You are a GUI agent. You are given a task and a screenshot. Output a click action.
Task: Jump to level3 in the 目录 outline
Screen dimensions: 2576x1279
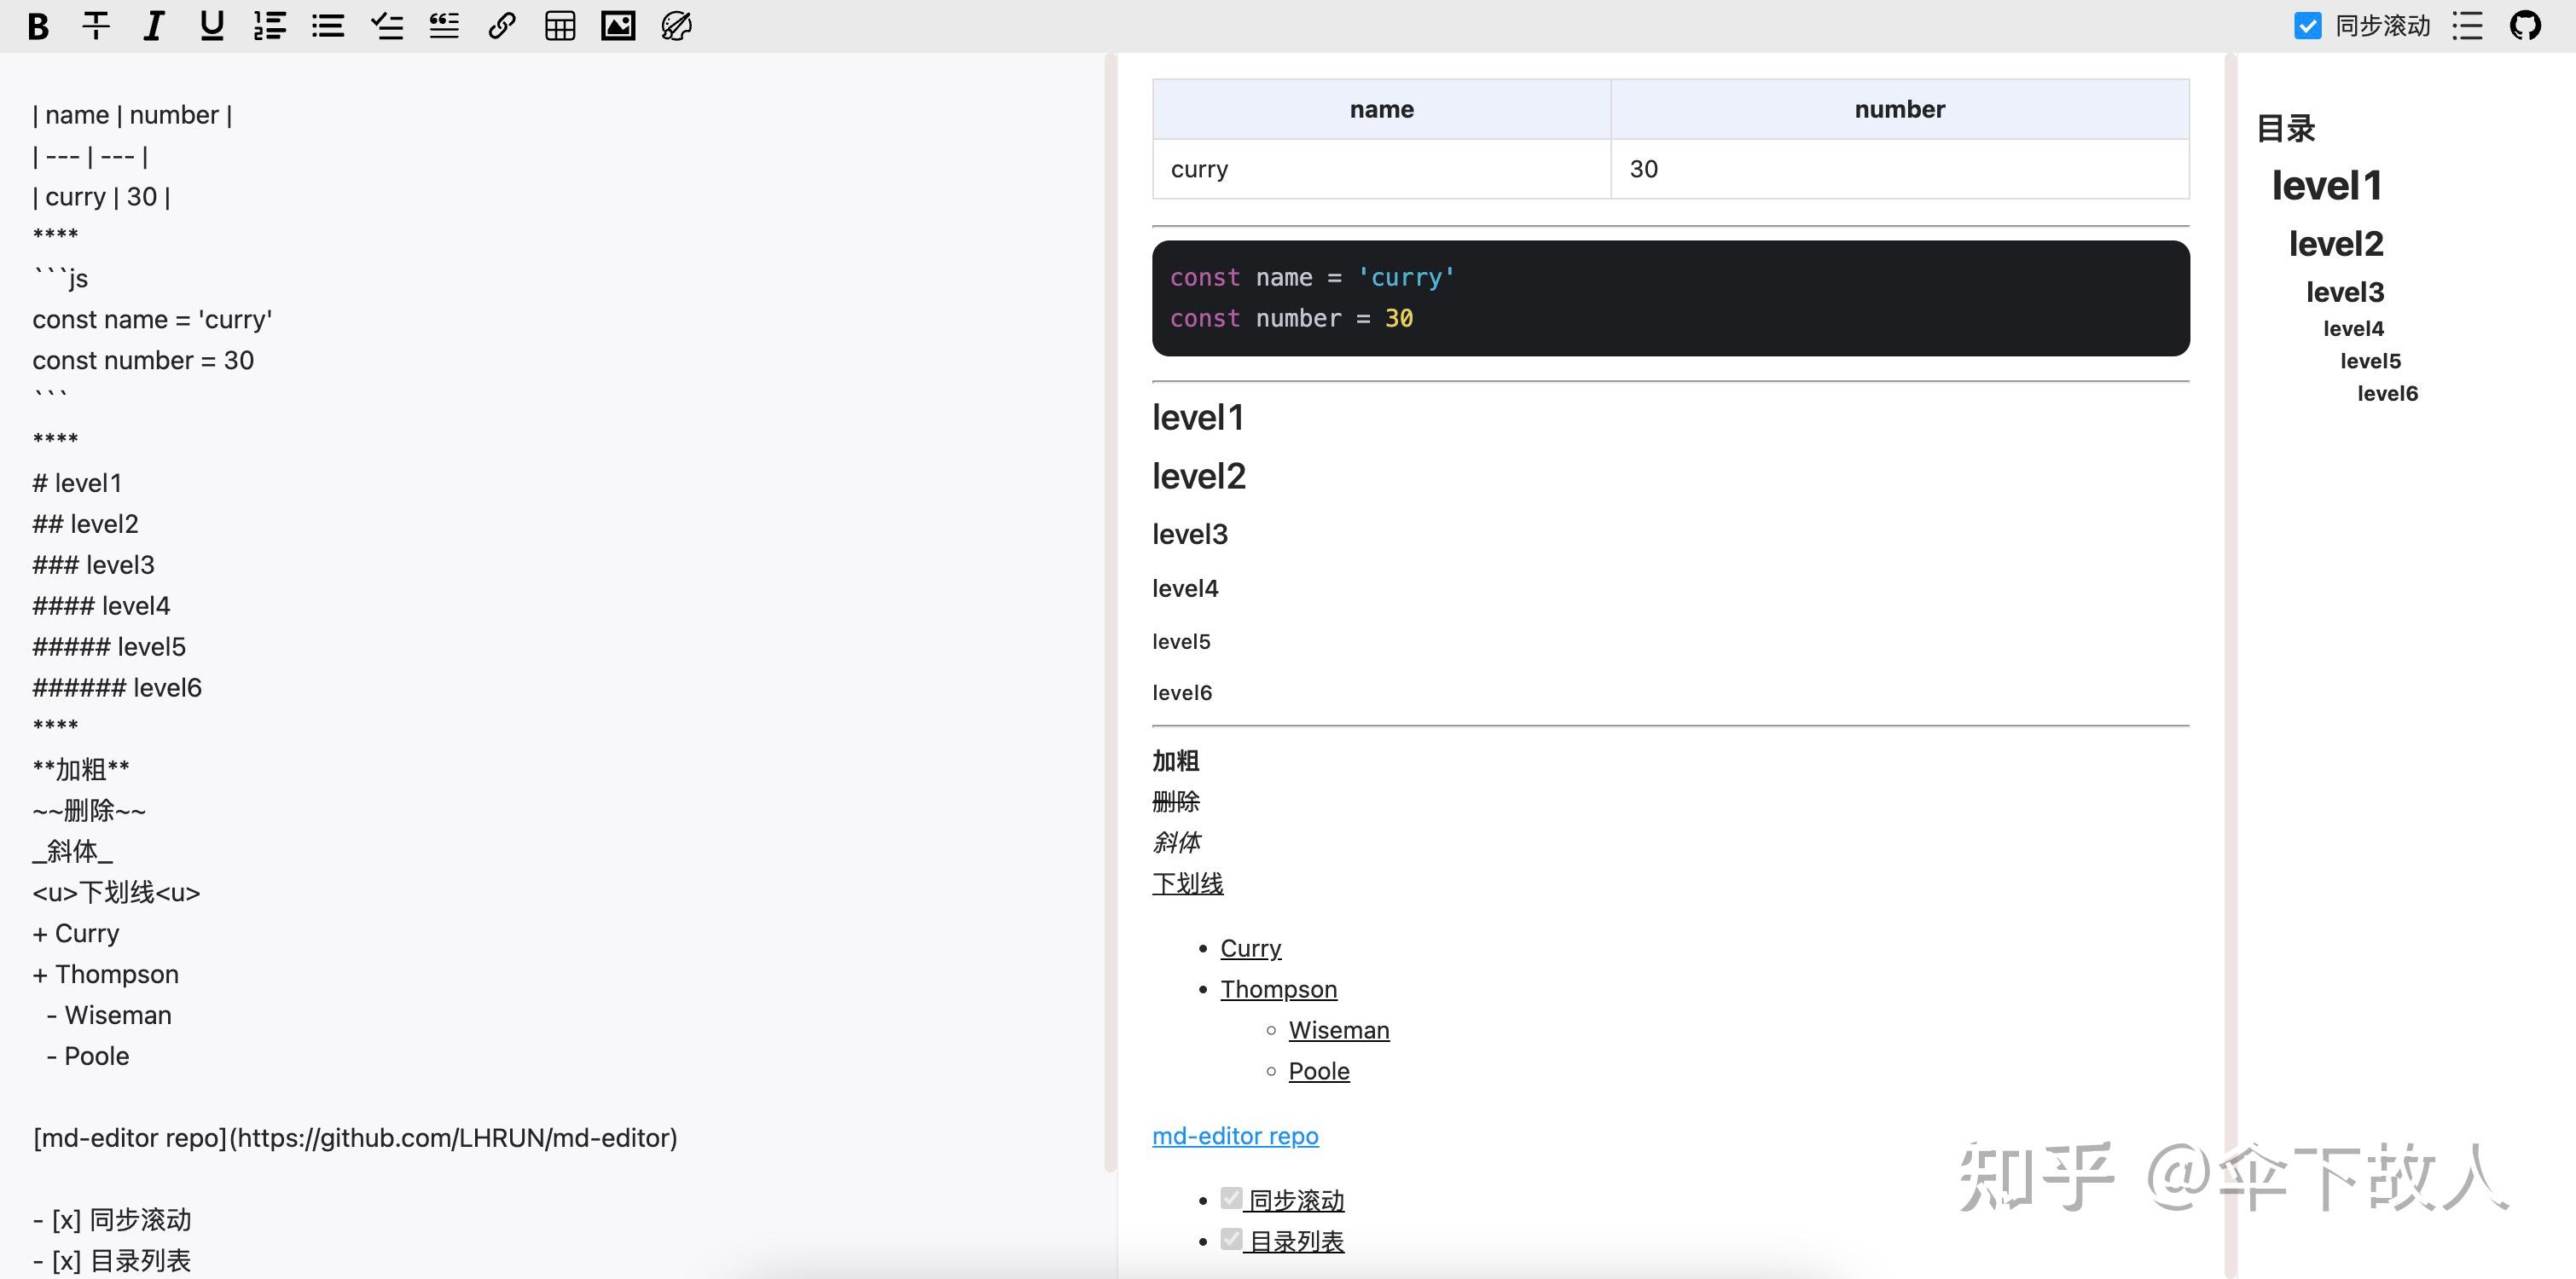click(2345, 292)
